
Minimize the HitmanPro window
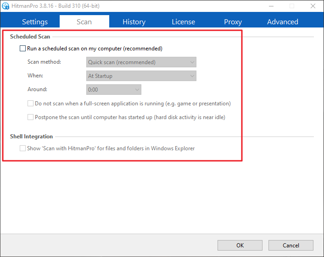click(x=271, y=6)
